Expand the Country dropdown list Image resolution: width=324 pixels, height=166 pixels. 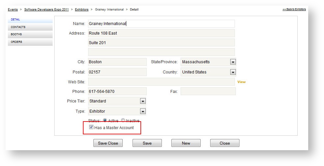pyautogui.click(x=233, y=72)
